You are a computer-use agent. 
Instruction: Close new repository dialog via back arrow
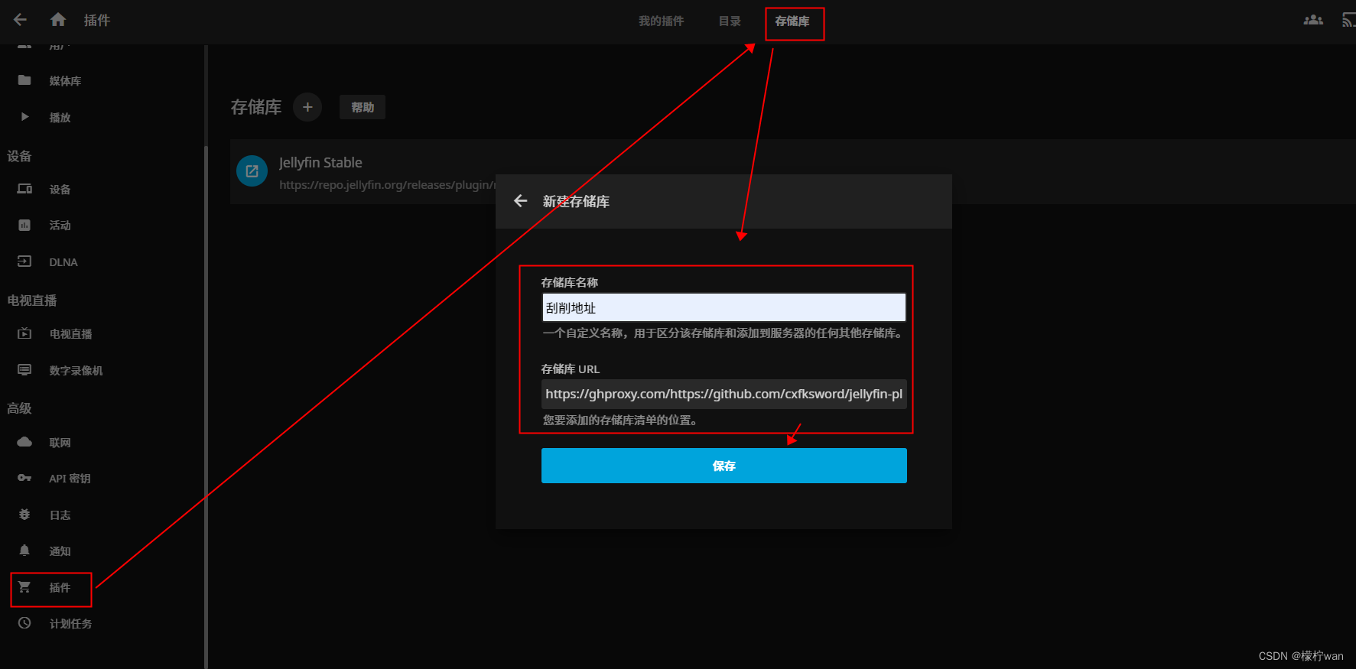pos(521,201)
